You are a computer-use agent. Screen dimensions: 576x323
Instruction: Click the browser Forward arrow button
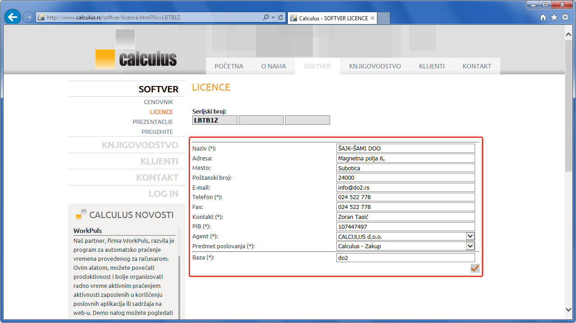28,18
